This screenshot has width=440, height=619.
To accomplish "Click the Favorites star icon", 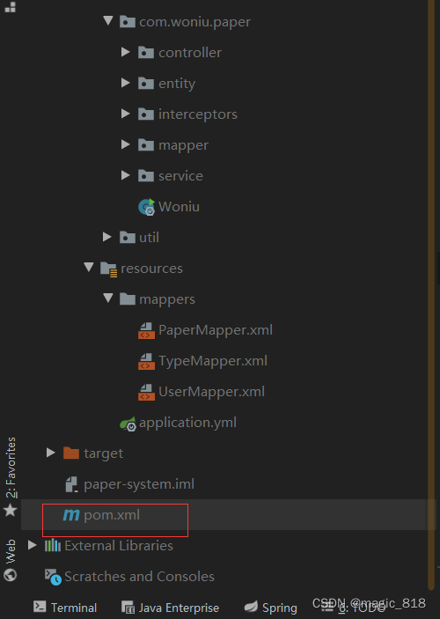I will 11,510.
